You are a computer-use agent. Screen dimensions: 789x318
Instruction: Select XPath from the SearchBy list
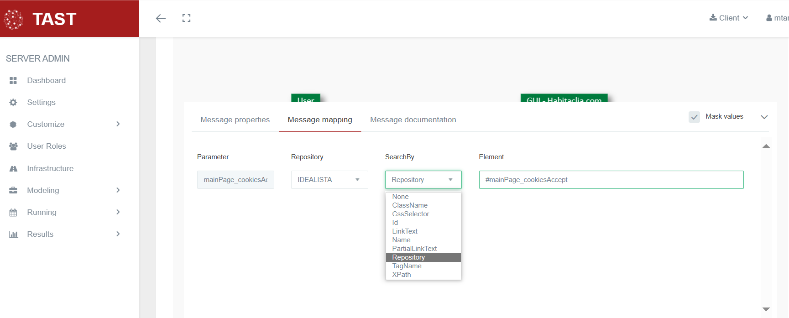(x=402, y=275)
